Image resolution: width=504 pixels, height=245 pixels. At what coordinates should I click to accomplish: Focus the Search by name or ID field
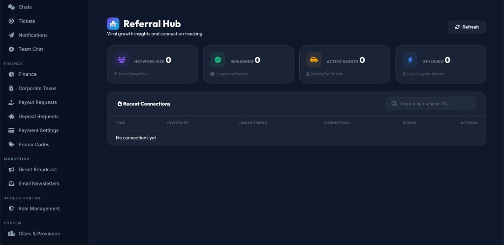(431, 104)
